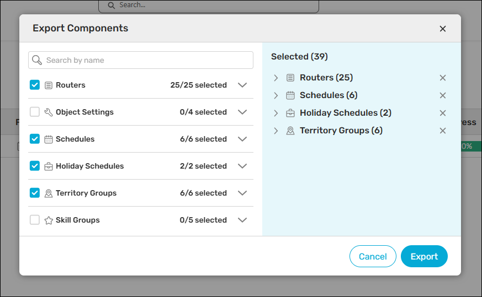
Task: Remove Holiday Schedules from selected list
Action: pyautogui.click(x=442, y=113)
